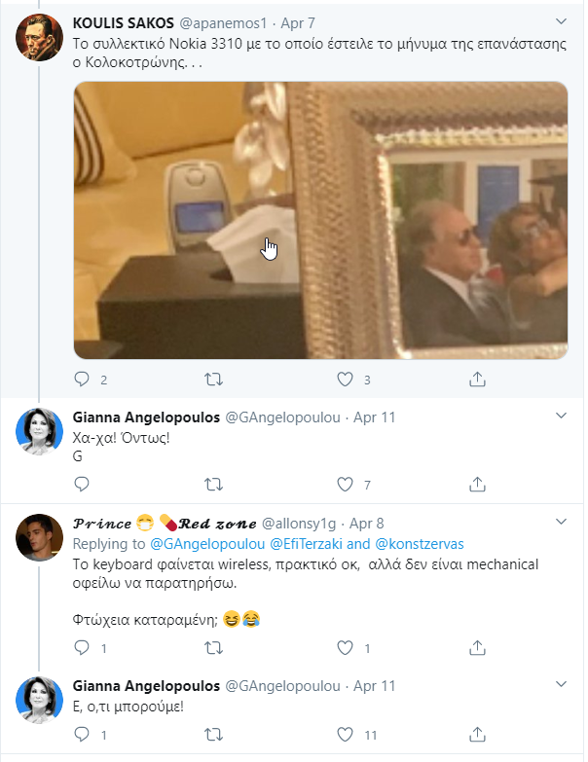Open KOULIS SAKOS profile avatar
The width and height of the screenshot is (588, 762).
tap(39, 37)
